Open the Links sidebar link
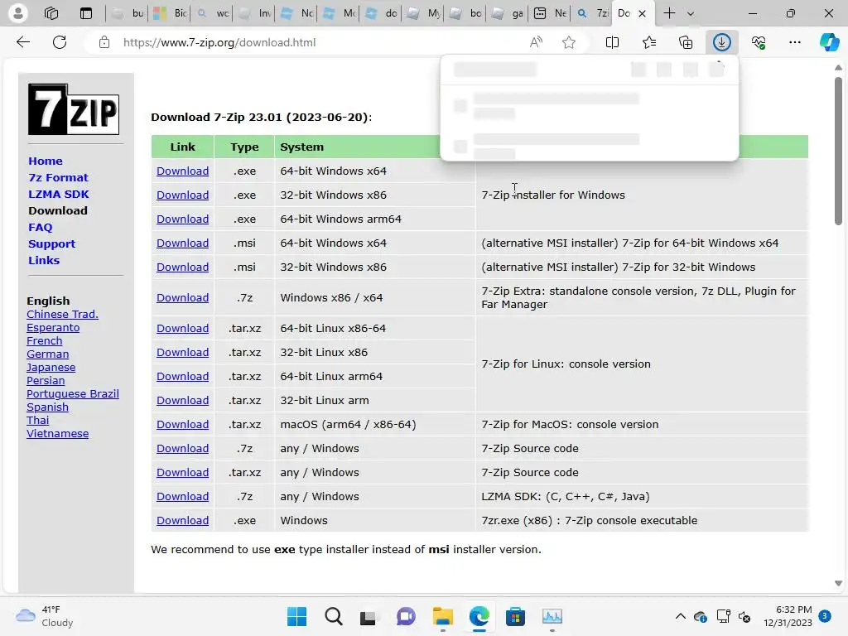The width and height of the screenshot is (848, 636). [x=44, y=260]
